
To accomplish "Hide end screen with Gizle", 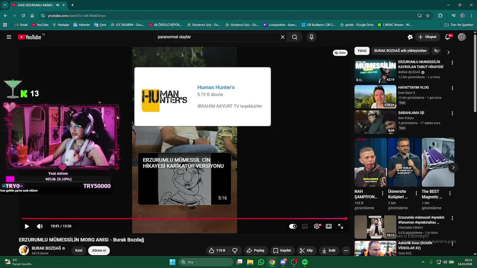I will (340, 53).
